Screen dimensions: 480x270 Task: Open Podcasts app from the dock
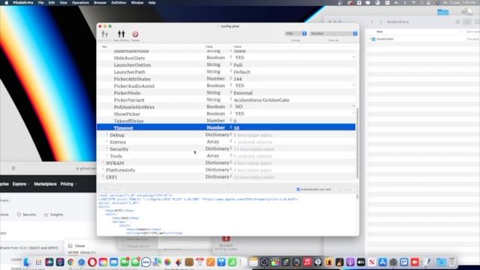(350, 262)
